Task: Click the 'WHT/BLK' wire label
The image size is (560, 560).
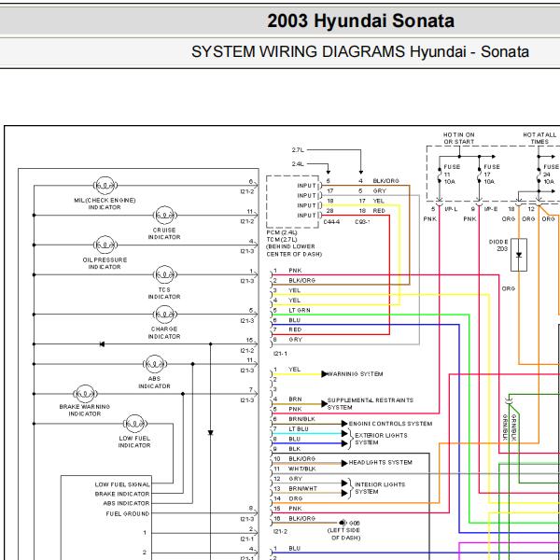Action: [301, 469]
